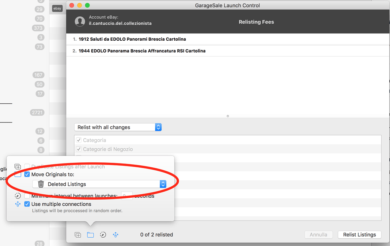The width and height of the screenshot is (390, 246).
Task: Click the sidebar count badge 50
Action: coord(40,84)
